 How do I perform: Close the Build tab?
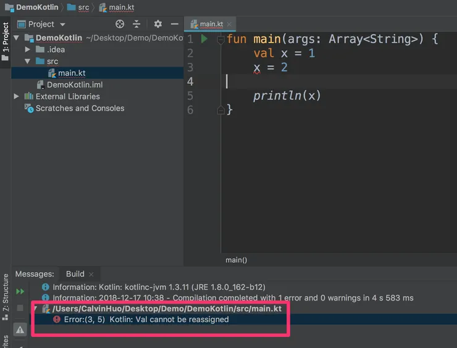coord(91,274)
